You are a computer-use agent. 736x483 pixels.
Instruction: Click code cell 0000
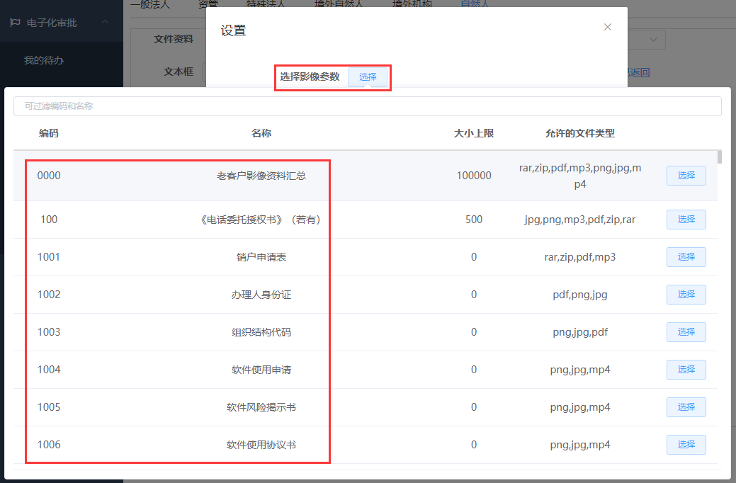49,176
